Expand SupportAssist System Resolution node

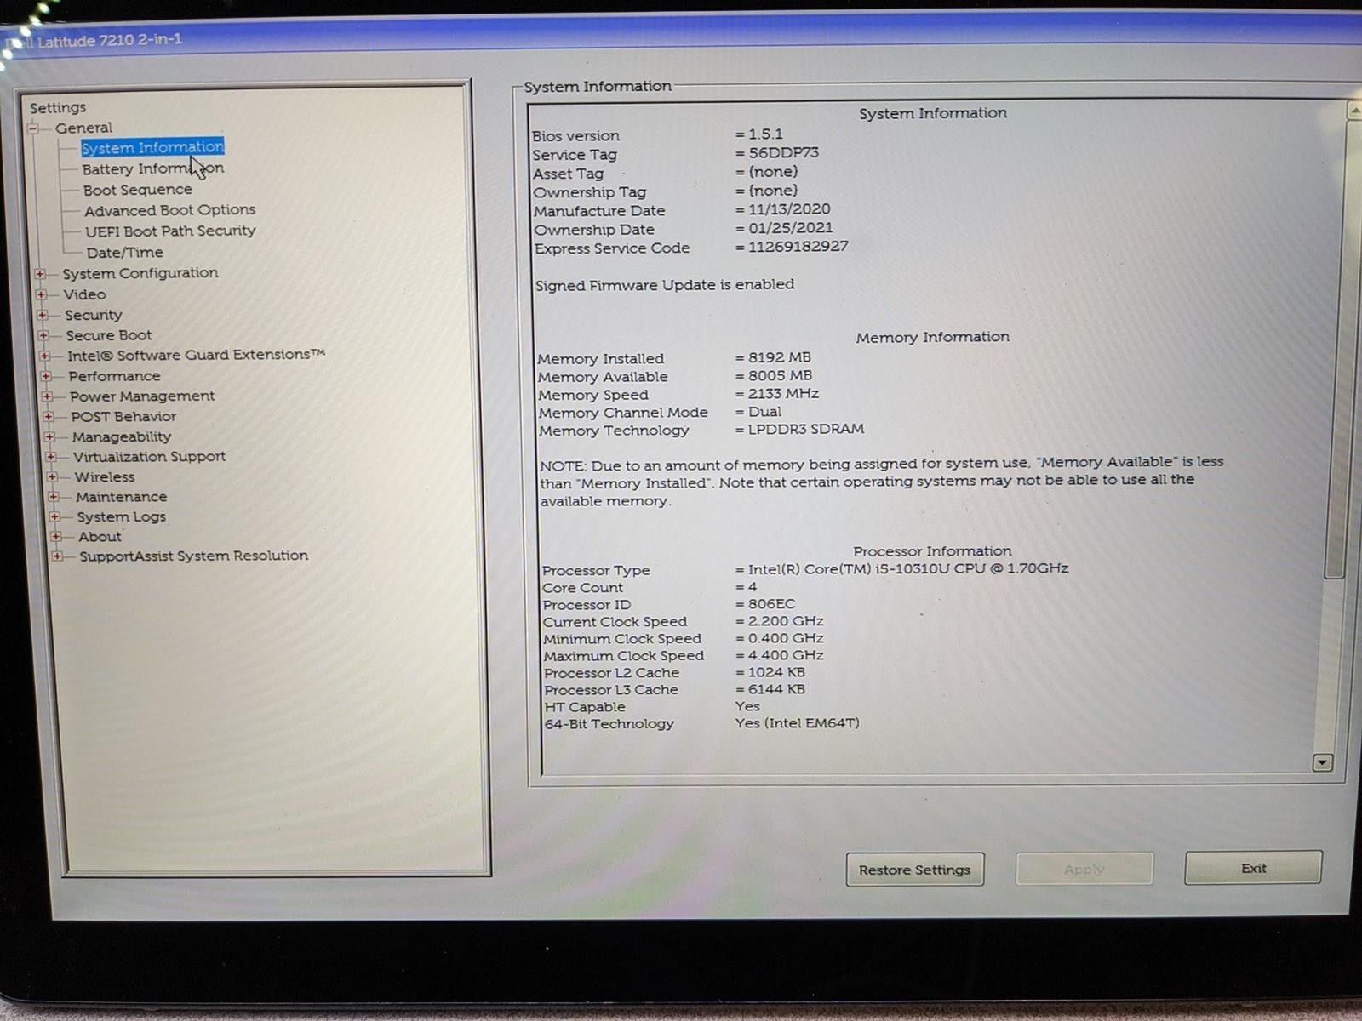pyautogui.click(x=57, y=556)
